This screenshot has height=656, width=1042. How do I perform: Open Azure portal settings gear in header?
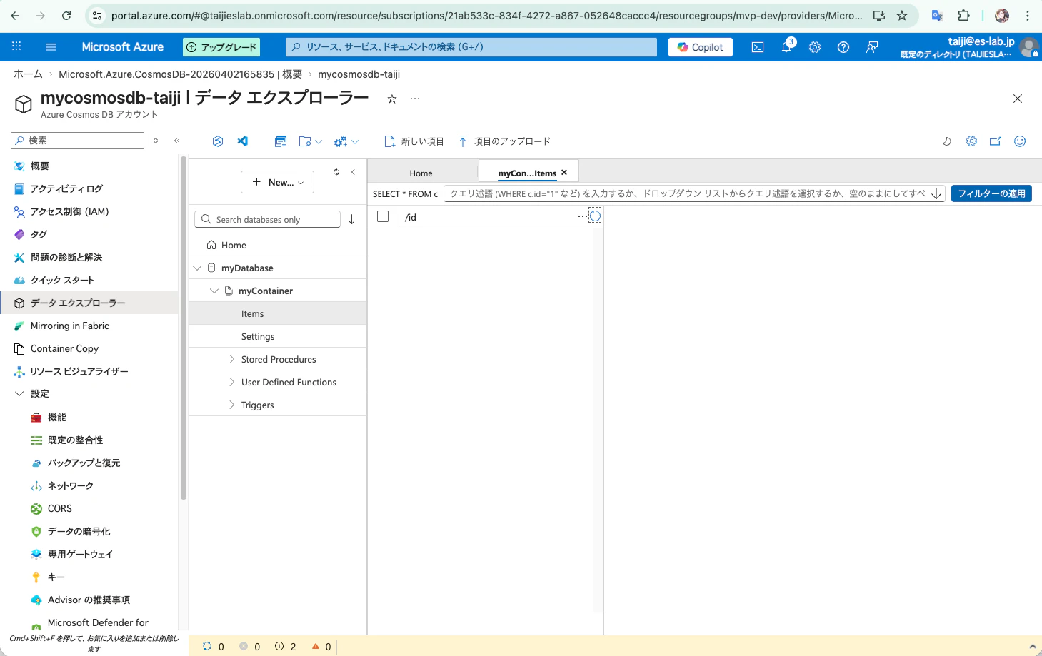(815, 47)
